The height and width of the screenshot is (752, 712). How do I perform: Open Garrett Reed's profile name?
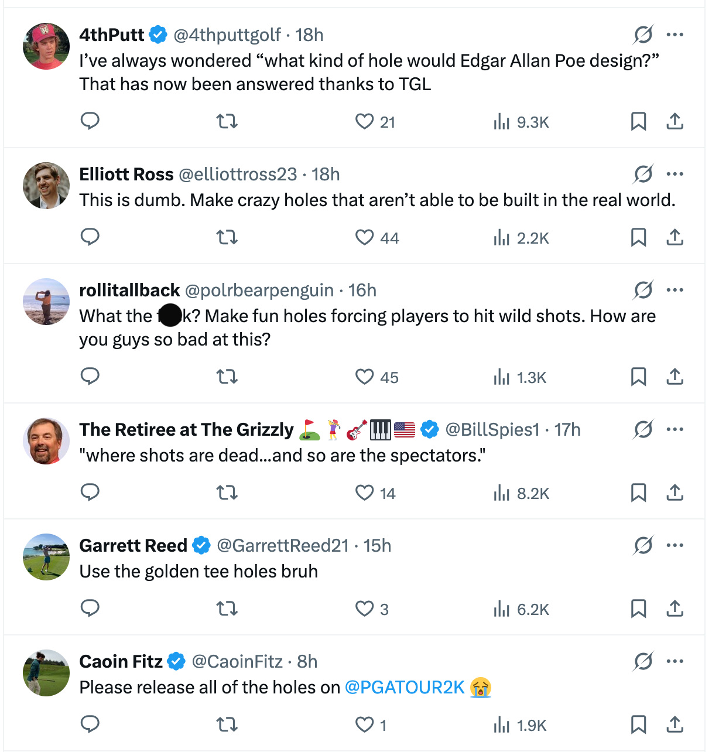click(133, 545)
